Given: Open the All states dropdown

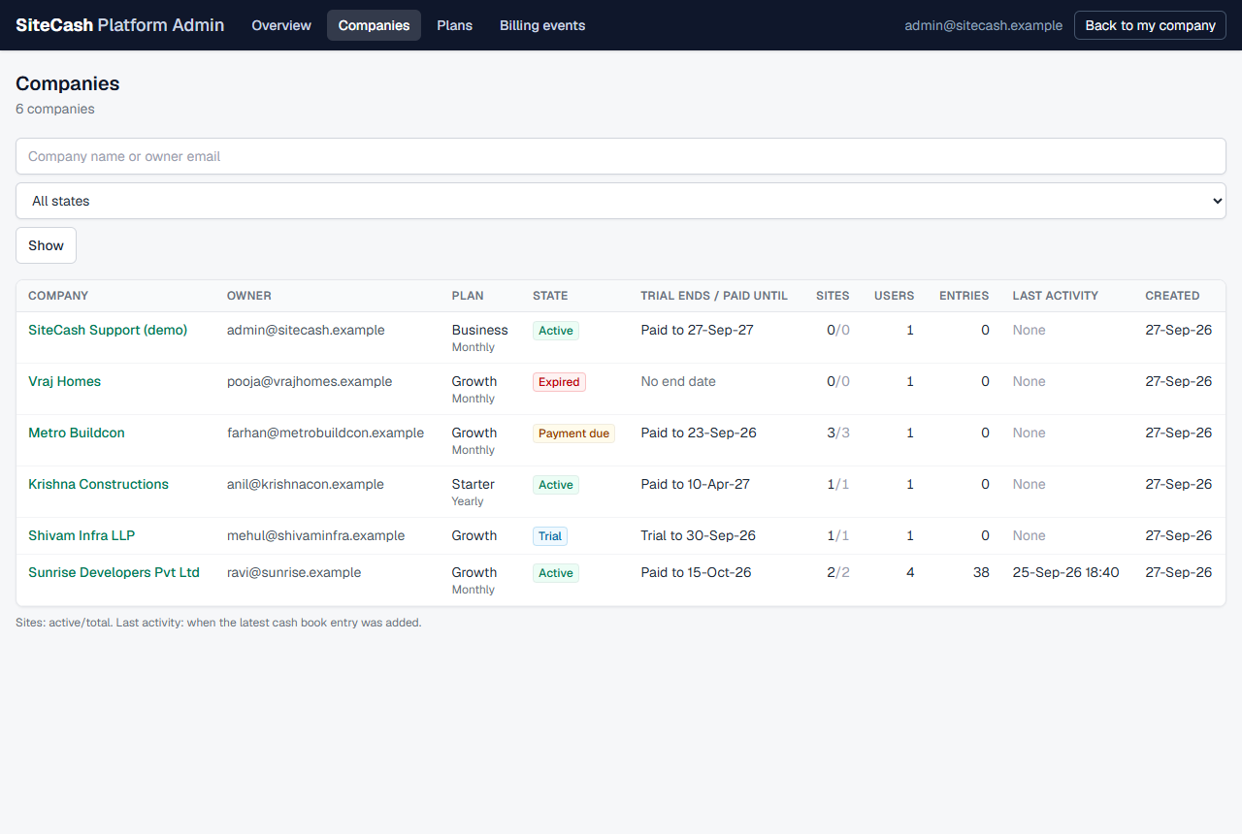Looking at the screenshot, I should (x=621, y=201).
